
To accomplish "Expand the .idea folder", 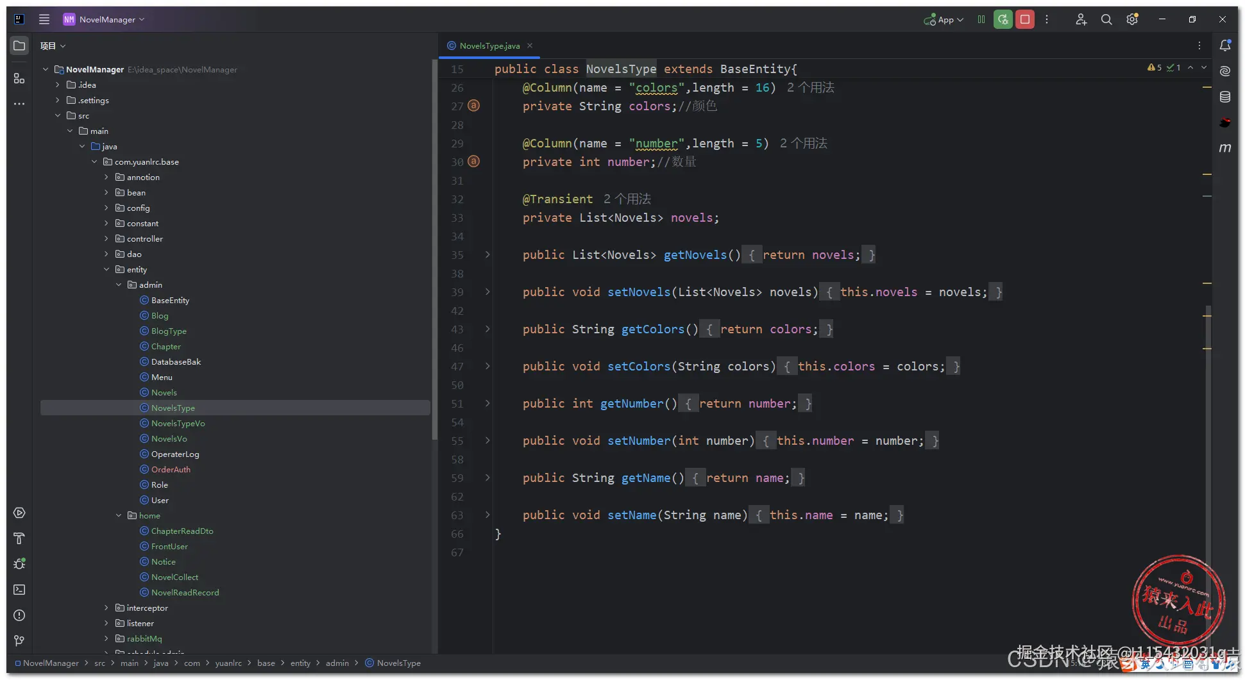I will coord(58,85).
